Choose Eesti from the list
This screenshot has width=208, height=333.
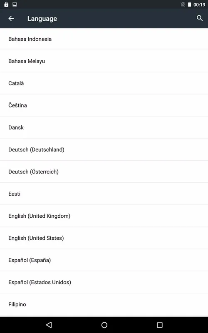(x=104, y=194)
